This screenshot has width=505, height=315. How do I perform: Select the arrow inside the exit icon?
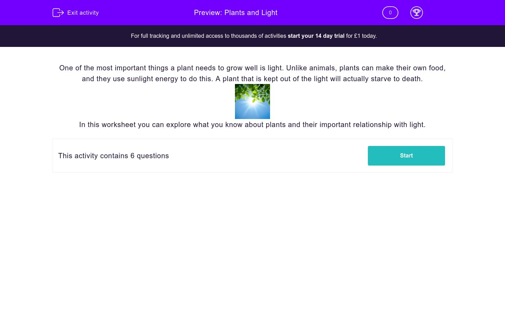[61, 13]
